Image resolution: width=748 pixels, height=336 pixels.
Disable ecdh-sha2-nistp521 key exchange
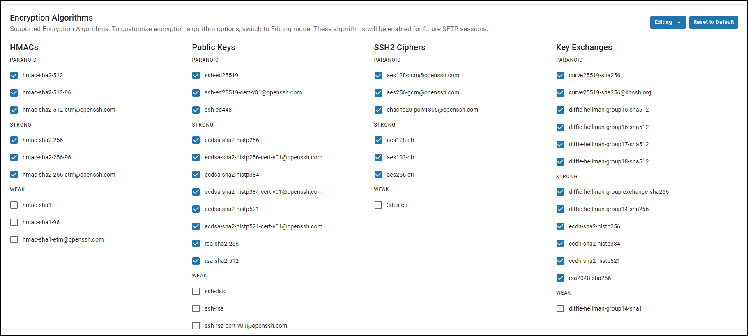tap(560, 261)
